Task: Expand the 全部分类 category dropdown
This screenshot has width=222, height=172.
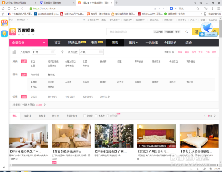Action: [x=28, y=43]
